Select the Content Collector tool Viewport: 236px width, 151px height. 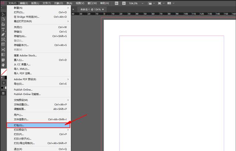pos(3,24)
